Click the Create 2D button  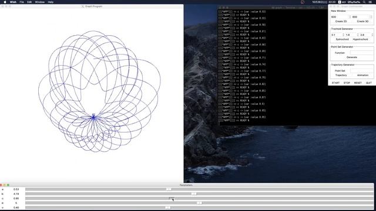coord(341,21)
